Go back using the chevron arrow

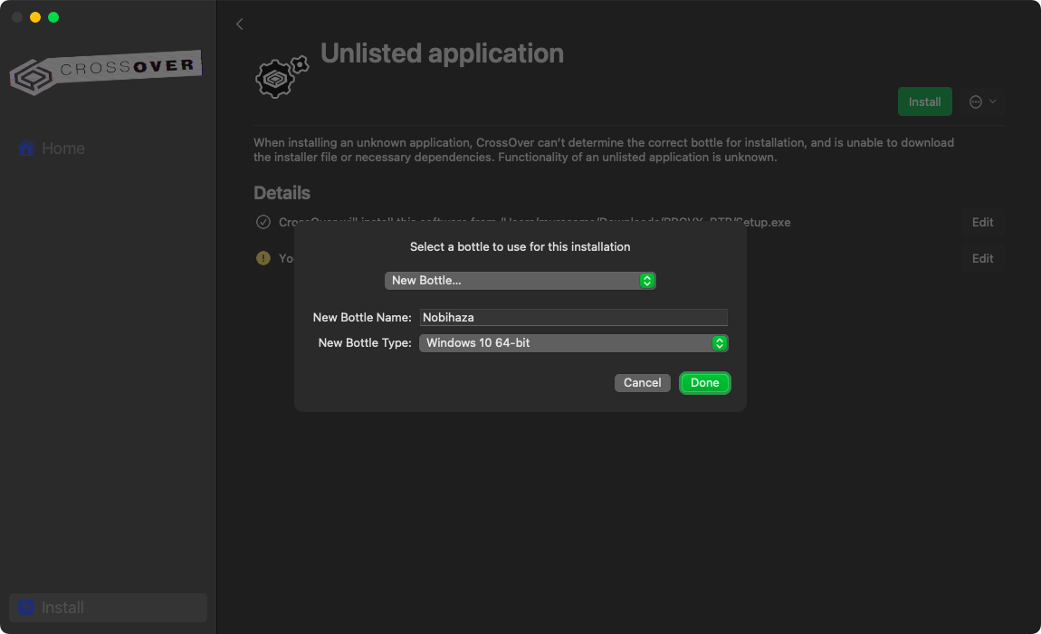coord(240,24)
